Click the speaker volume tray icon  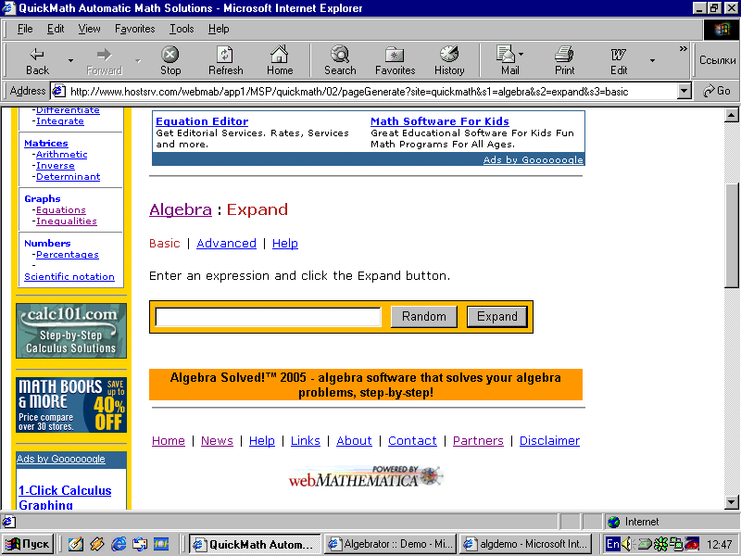(627, 544)
